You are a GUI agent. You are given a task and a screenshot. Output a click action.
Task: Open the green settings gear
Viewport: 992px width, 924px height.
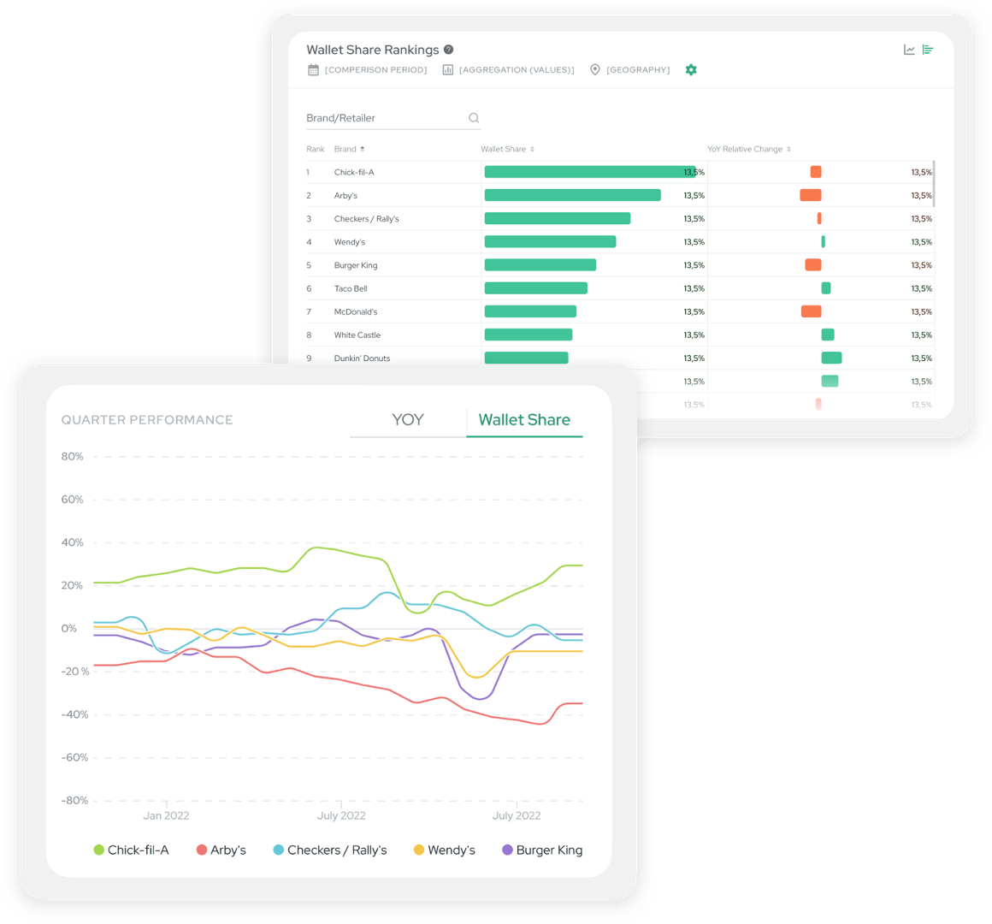pos(691,69)
